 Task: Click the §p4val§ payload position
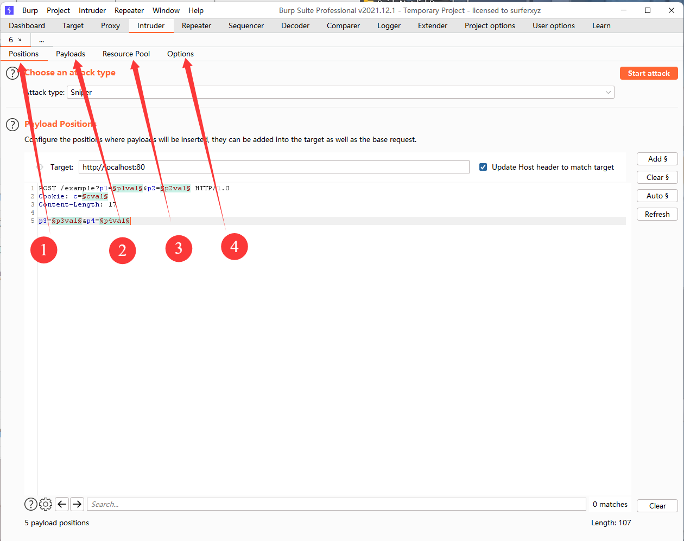[115, 221]
